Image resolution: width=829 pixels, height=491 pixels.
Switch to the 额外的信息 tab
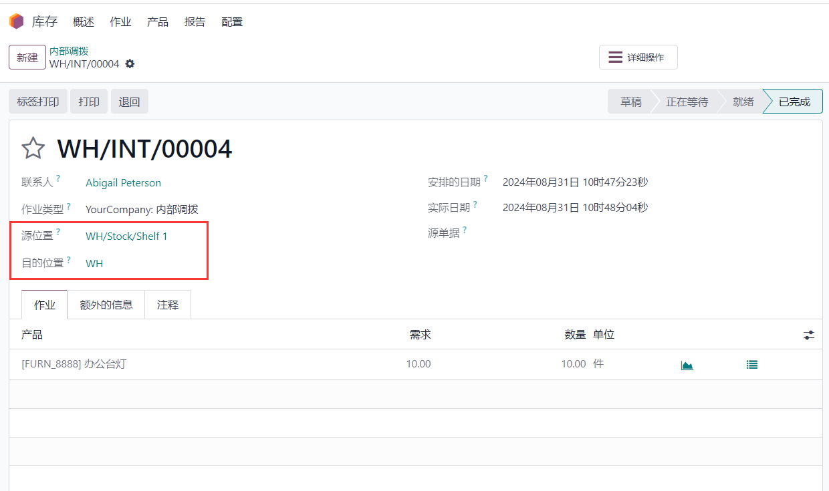point(106,305)
